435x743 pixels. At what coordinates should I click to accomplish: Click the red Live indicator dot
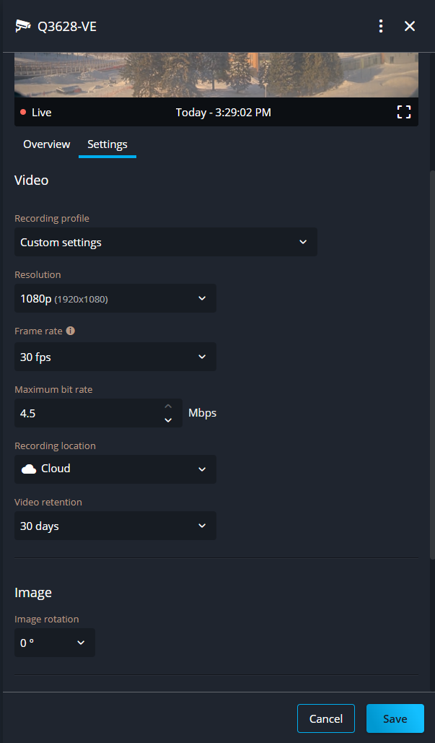click(23, 113)
